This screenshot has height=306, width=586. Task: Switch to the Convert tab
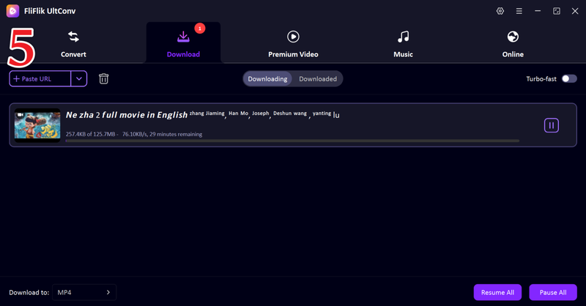tap(73, 45)
